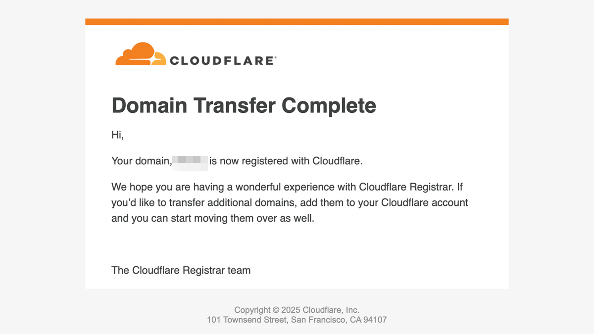Click 'The Cloudflare Registrar team' signature
The width and height of the screenshot is (594, 334).
pos(181,270)
